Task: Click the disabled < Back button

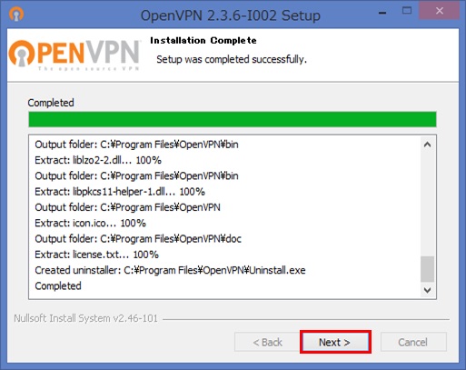Action: pos(267,342)
